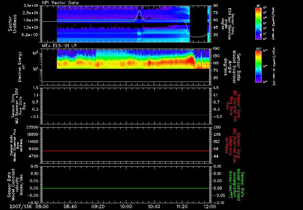Click the red line in MU Scanner +30V panel
The image size is (303, 210).
coord(125,115)
